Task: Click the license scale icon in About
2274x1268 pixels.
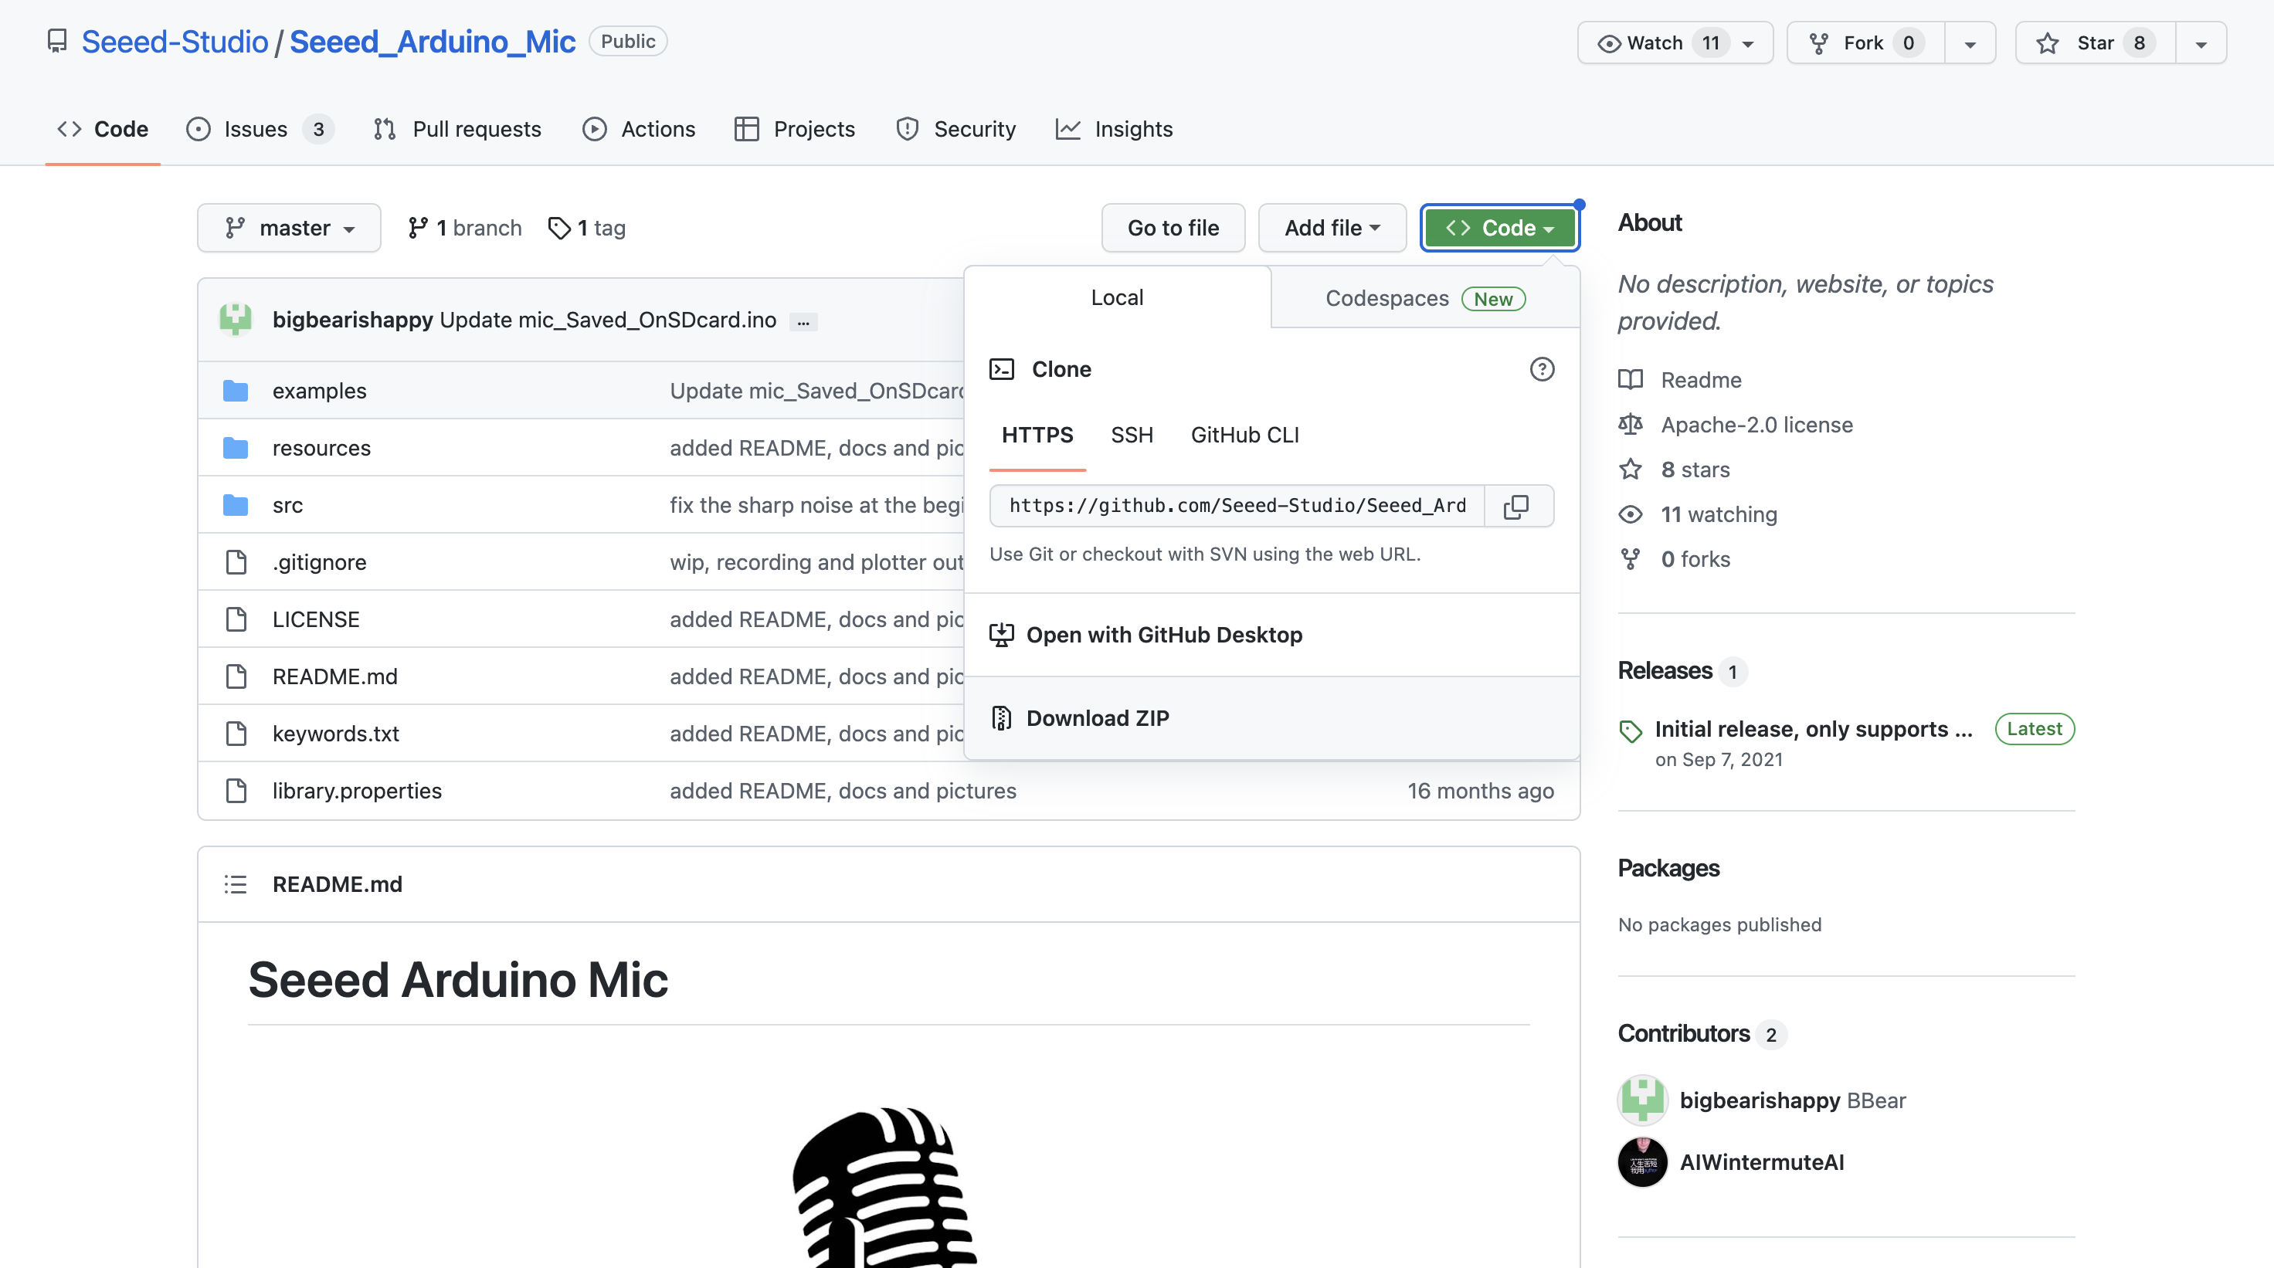Action: click(1631, 425)
